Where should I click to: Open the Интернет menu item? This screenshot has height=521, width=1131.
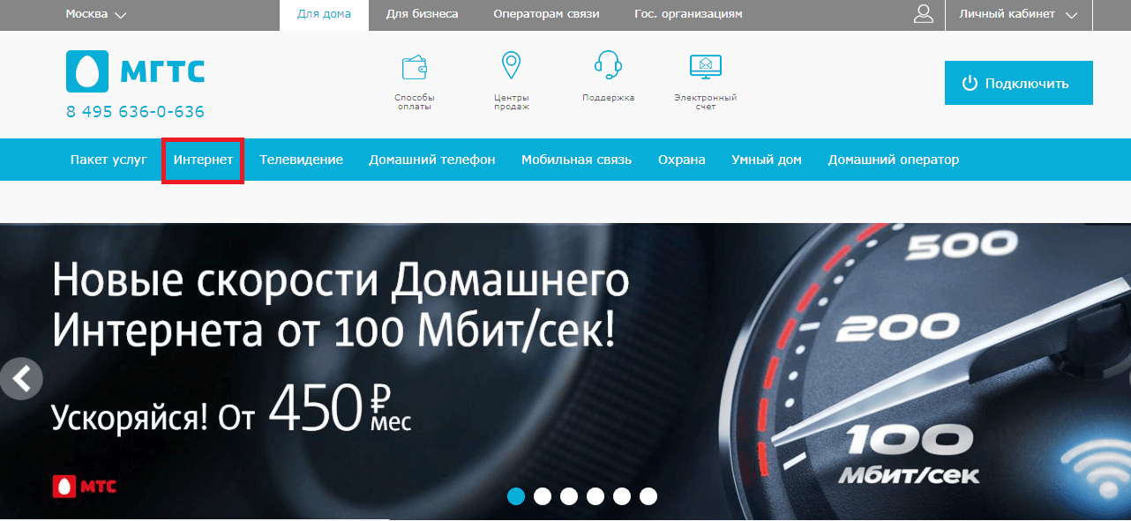203,160
